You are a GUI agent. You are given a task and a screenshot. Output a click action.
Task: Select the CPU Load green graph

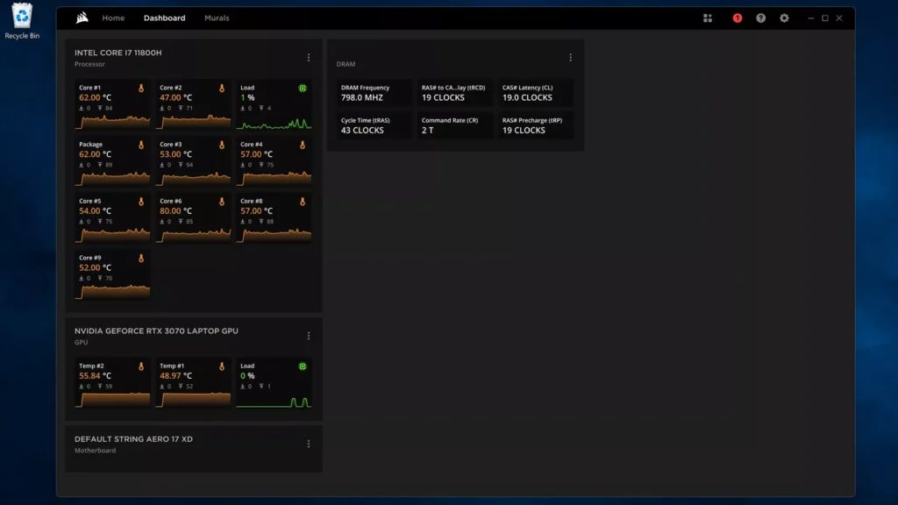[x=274, y=123]
